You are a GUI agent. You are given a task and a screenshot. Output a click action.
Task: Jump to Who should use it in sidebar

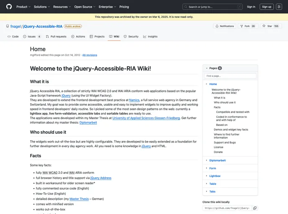[x=225, y=102]
